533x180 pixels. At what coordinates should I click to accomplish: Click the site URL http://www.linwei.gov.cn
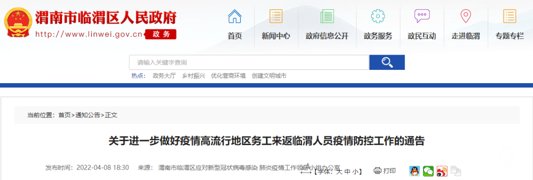pyautogui.click(x=89, y=34)
